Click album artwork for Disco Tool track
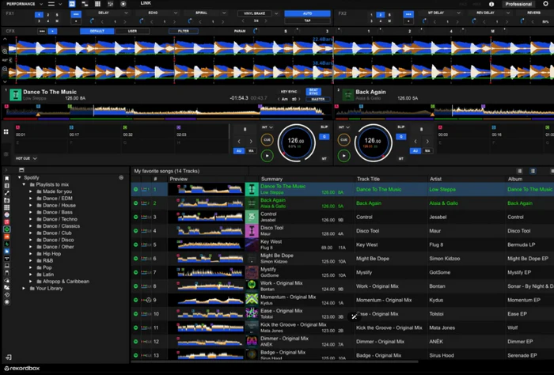This screenshot has width=554, height=375. coord(251,229)
